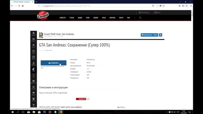203x114 pixels.
Task: Click the Pocket save icon
Action: pyautogui.click(x=160, y=6)
